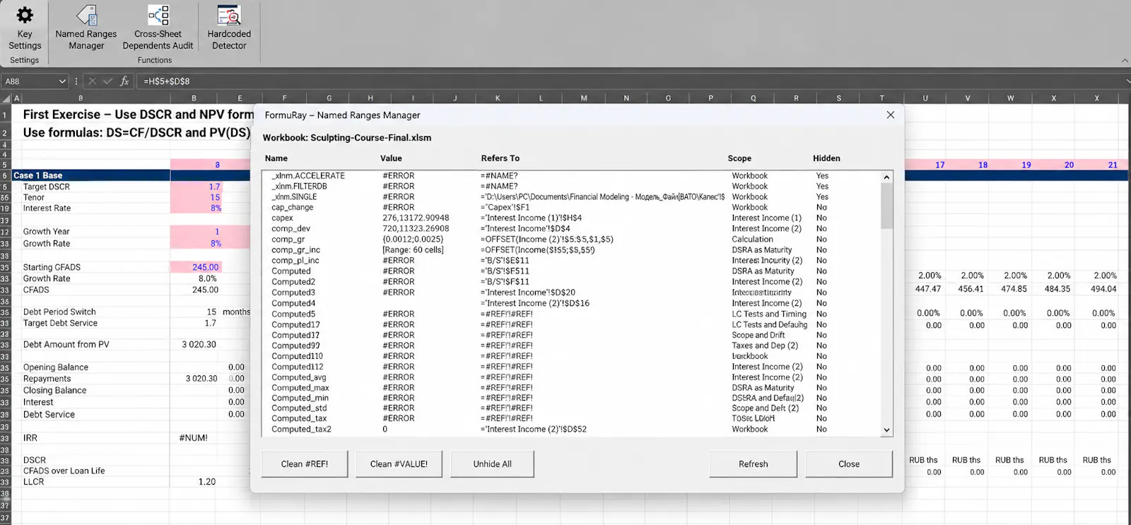Image resolution: width=1131 pixels, height=525 pixels.
Task: Select the Computed_std named range
Action: click(571, 408)
